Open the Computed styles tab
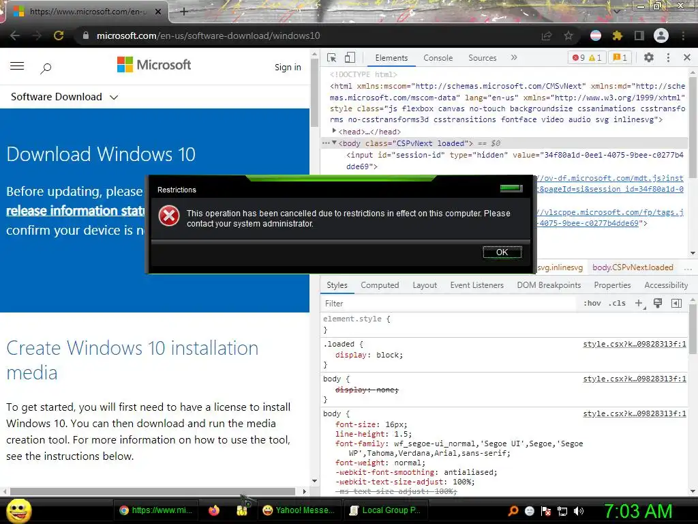 click(380, 285)
